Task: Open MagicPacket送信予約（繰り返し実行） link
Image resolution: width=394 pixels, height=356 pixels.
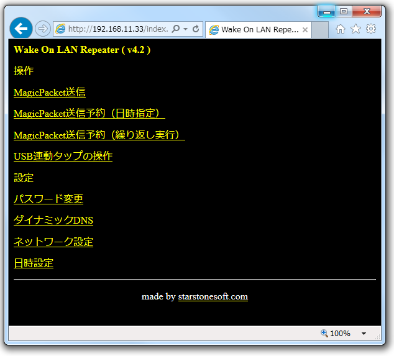Action: (x=99, y=135)
